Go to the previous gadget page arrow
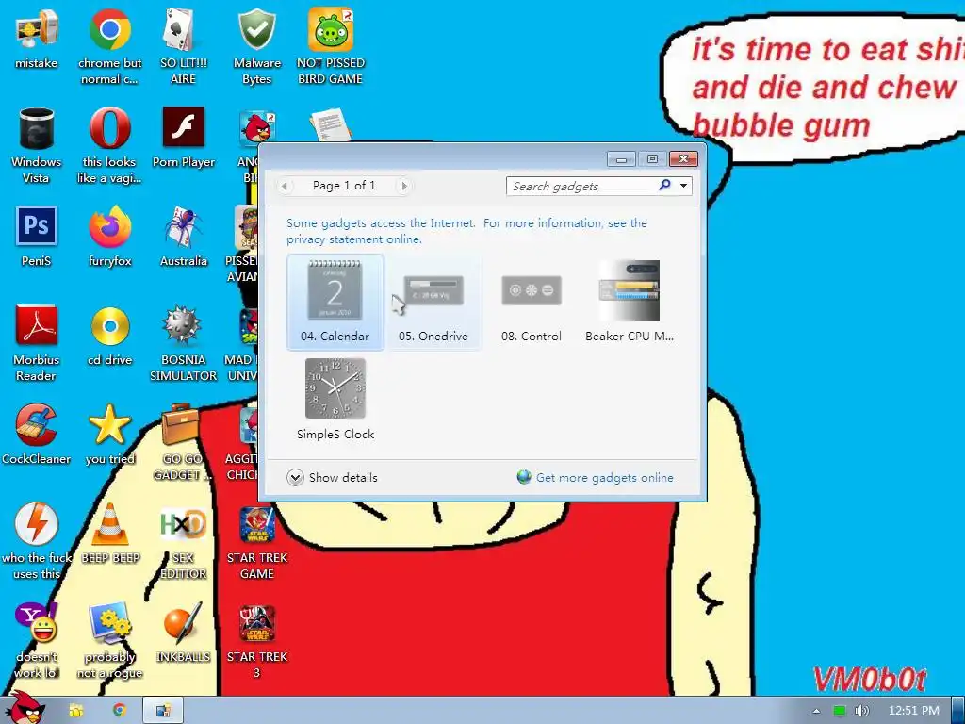The image size is (965, 724). (285, 186)
